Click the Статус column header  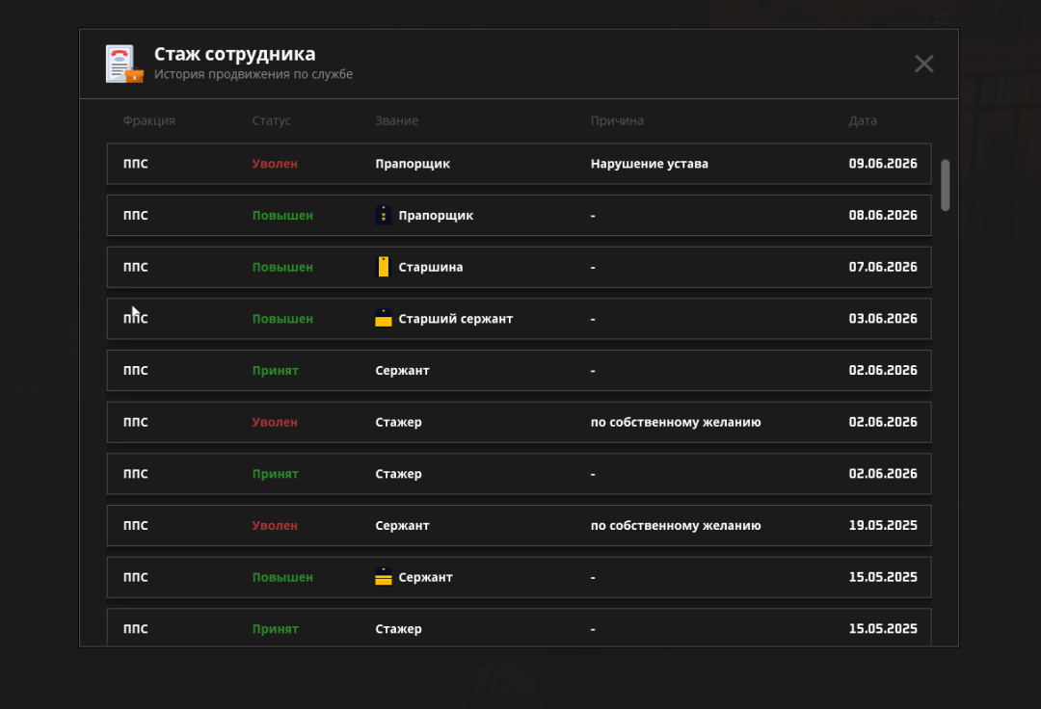(x=271, y=120)
